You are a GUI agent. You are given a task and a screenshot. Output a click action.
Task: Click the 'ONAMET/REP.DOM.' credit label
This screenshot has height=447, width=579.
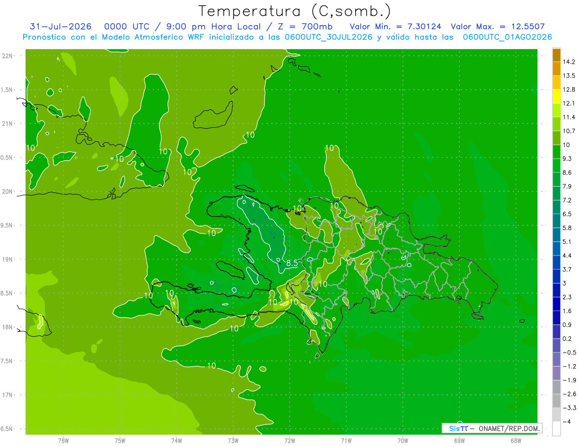coord(509,428)
